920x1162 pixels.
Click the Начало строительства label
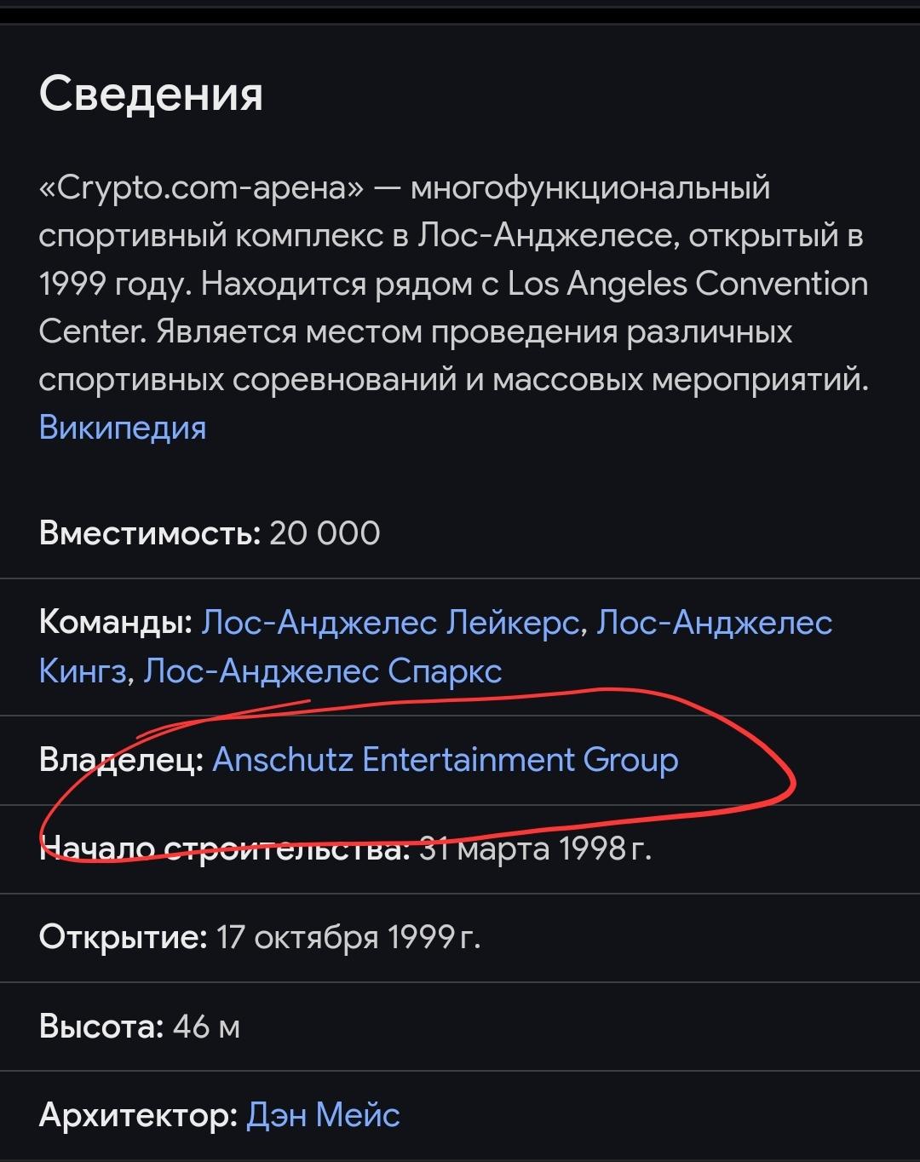coord(225,848)
